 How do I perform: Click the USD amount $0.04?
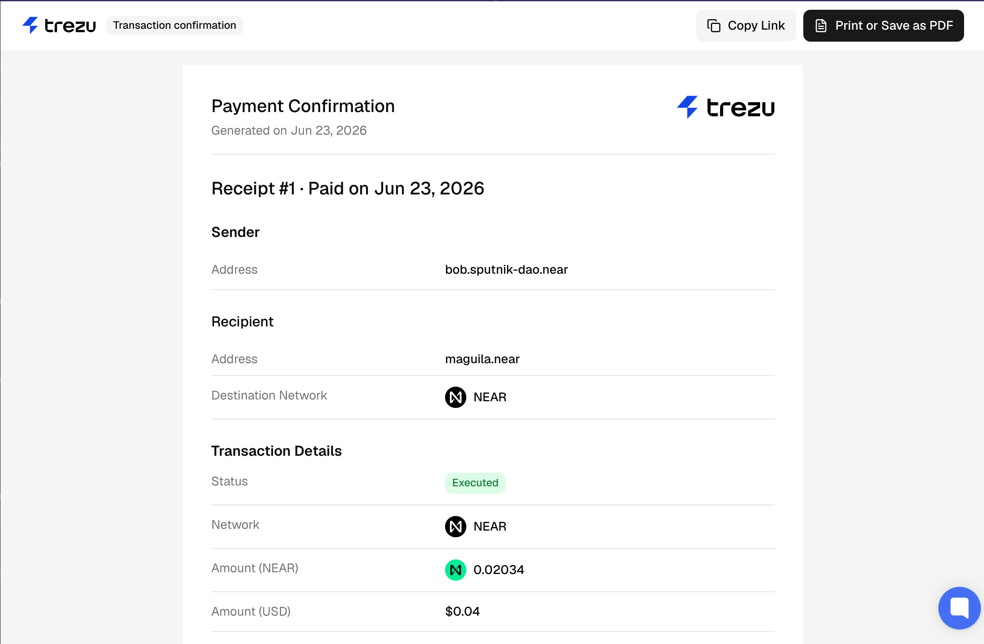coord(462,612)
